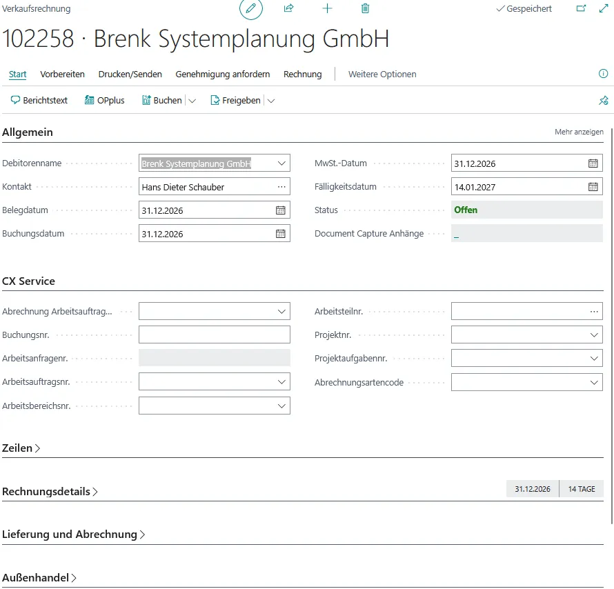Click the expand page diagonal arrows icon

[604, 8]
